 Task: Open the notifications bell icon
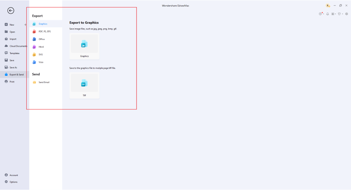[x=327, y=14]
